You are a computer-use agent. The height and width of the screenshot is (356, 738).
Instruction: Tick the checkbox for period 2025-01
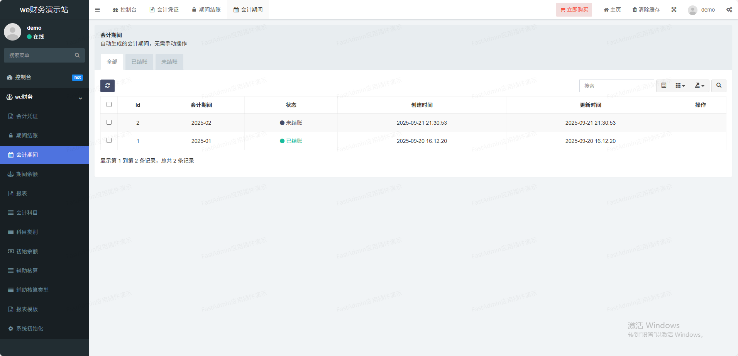(x=109, y=141)
